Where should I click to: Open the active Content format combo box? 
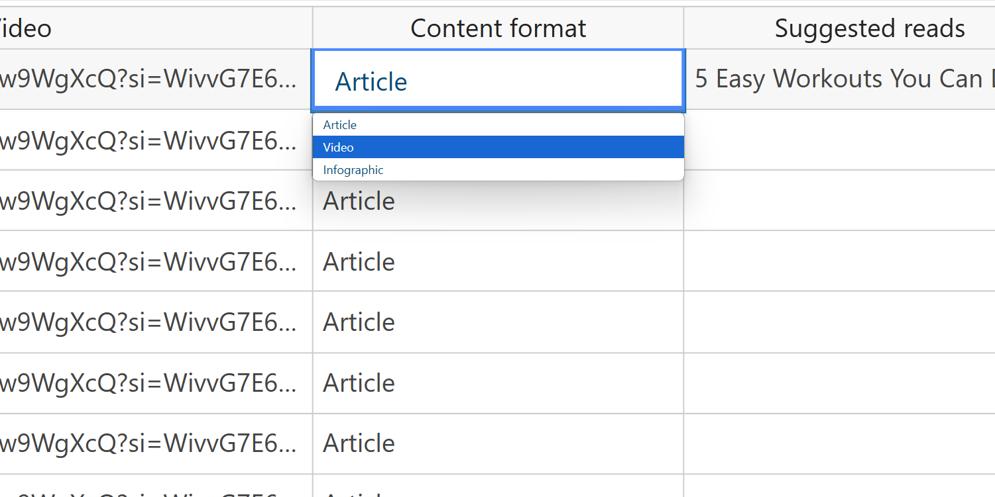[498, 79]
